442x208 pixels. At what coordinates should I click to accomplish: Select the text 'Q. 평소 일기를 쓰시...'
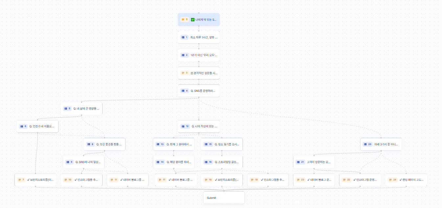227,144
